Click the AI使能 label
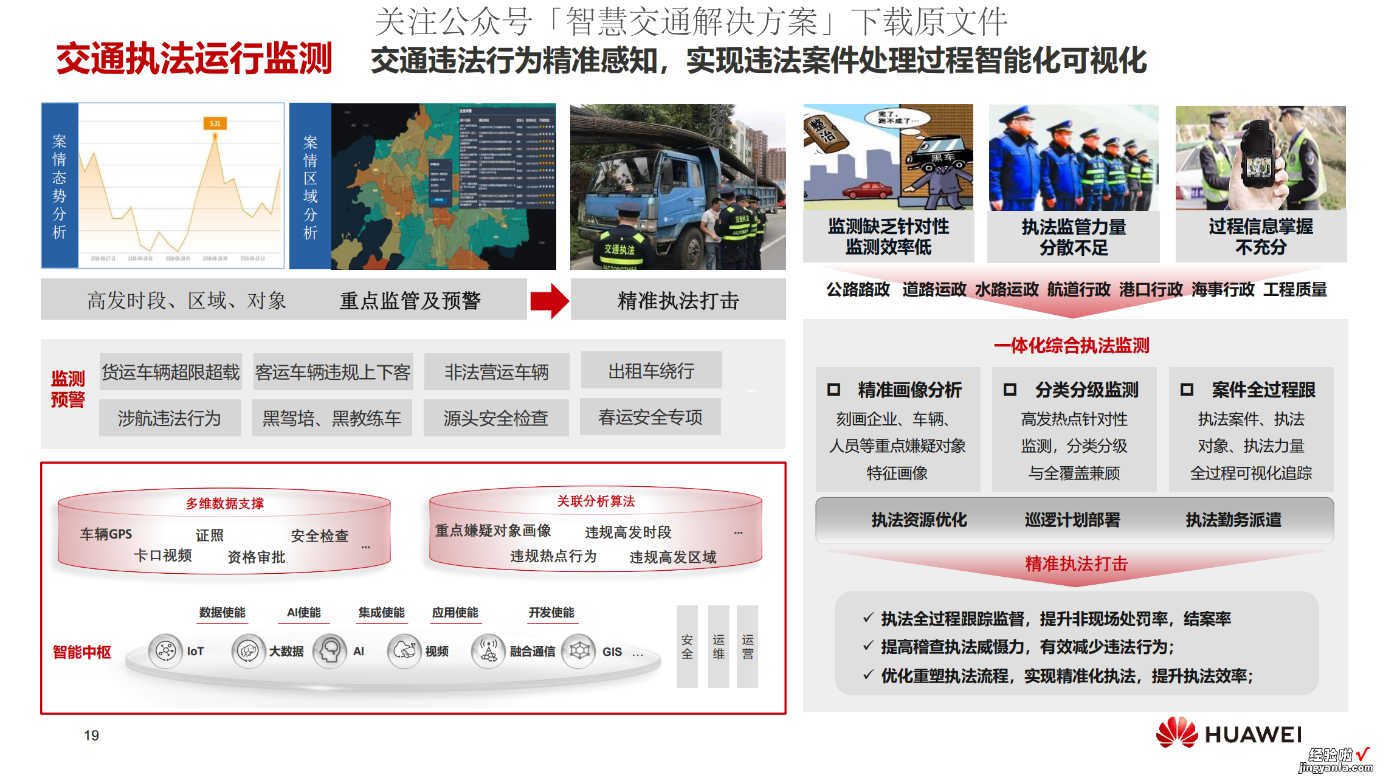Viewport: 1383px width, 778px height. coord(304,612)
